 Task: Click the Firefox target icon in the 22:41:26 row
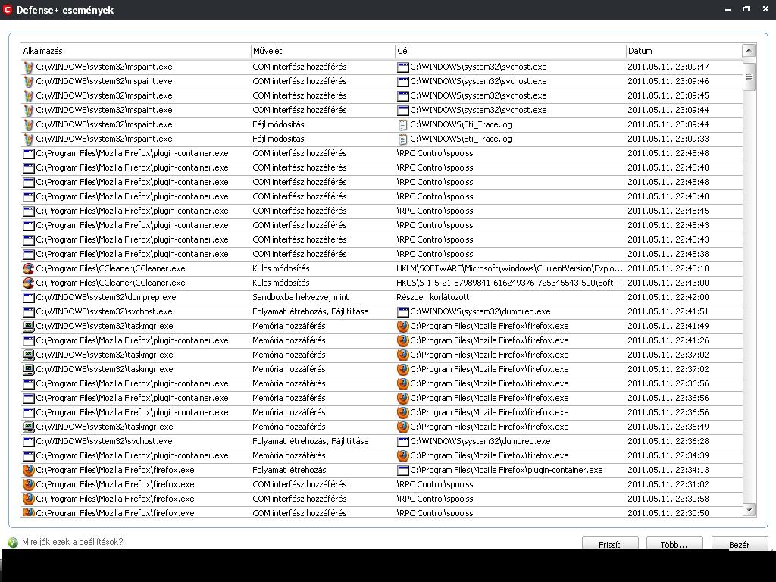pos(403,340)
